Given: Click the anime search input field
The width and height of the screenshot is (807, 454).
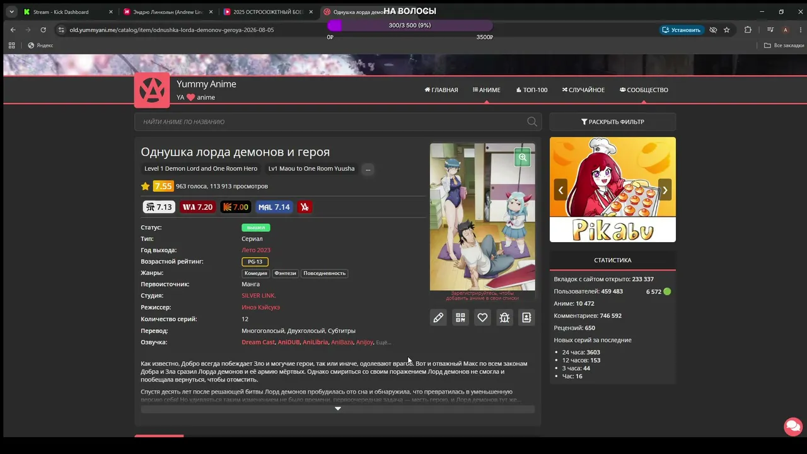Looking at the screenshot, I should coord(338,122).
